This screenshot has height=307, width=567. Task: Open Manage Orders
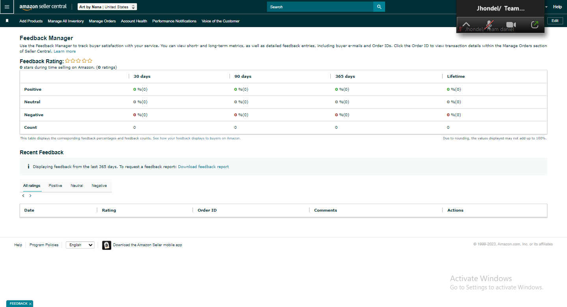(x=102, y=21)
